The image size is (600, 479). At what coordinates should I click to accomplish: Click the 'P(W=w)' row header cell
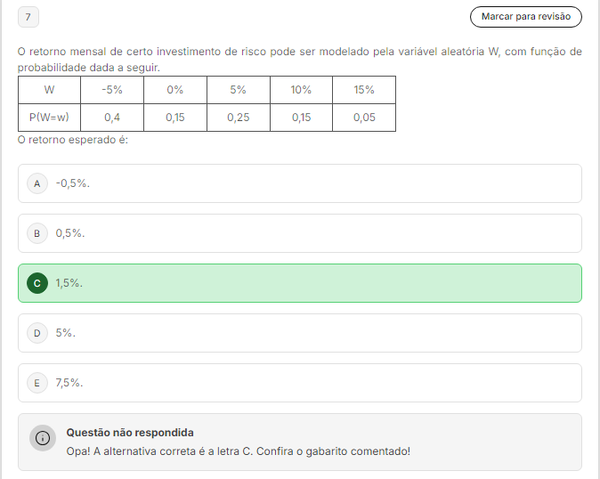49,118
